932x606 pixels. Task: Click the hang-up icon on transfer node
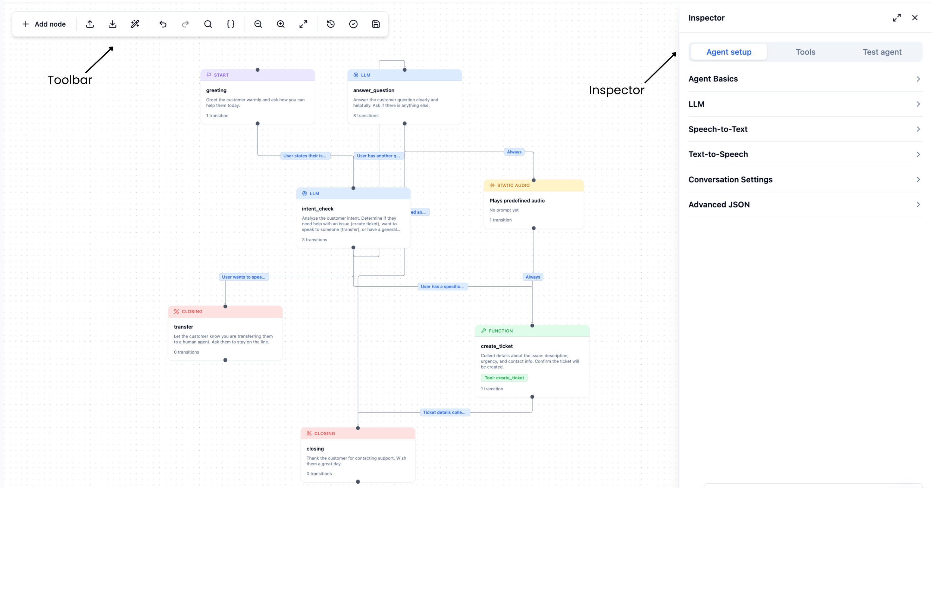[x=177, y=312]
